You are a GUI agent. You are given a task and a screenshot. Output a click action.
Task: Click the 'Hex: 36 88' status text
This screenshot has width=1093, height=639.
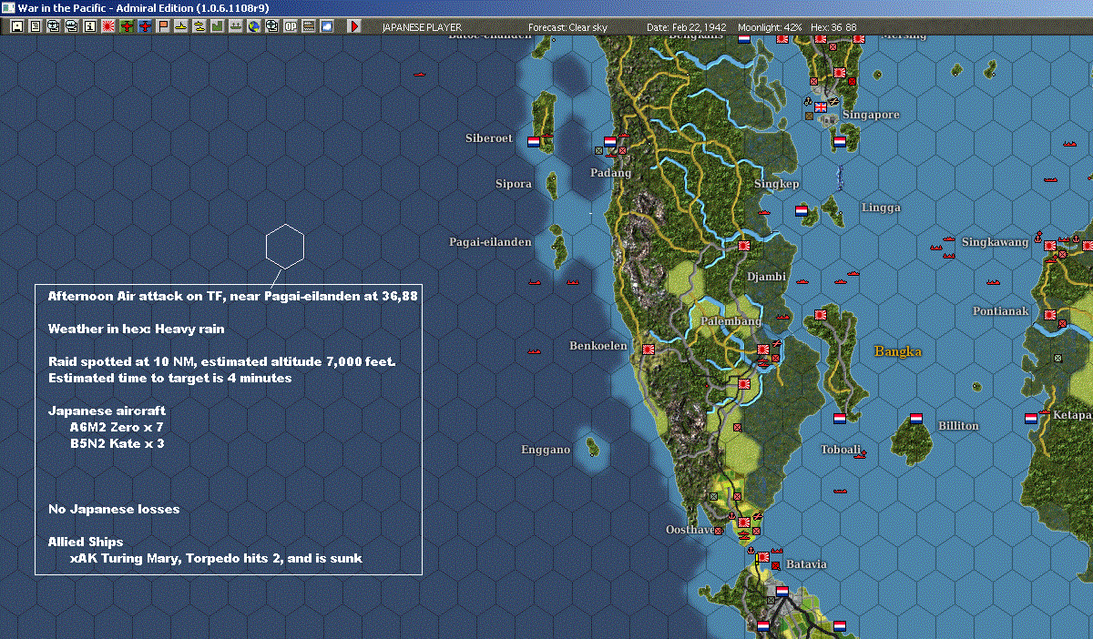click(x=833, y=27)
